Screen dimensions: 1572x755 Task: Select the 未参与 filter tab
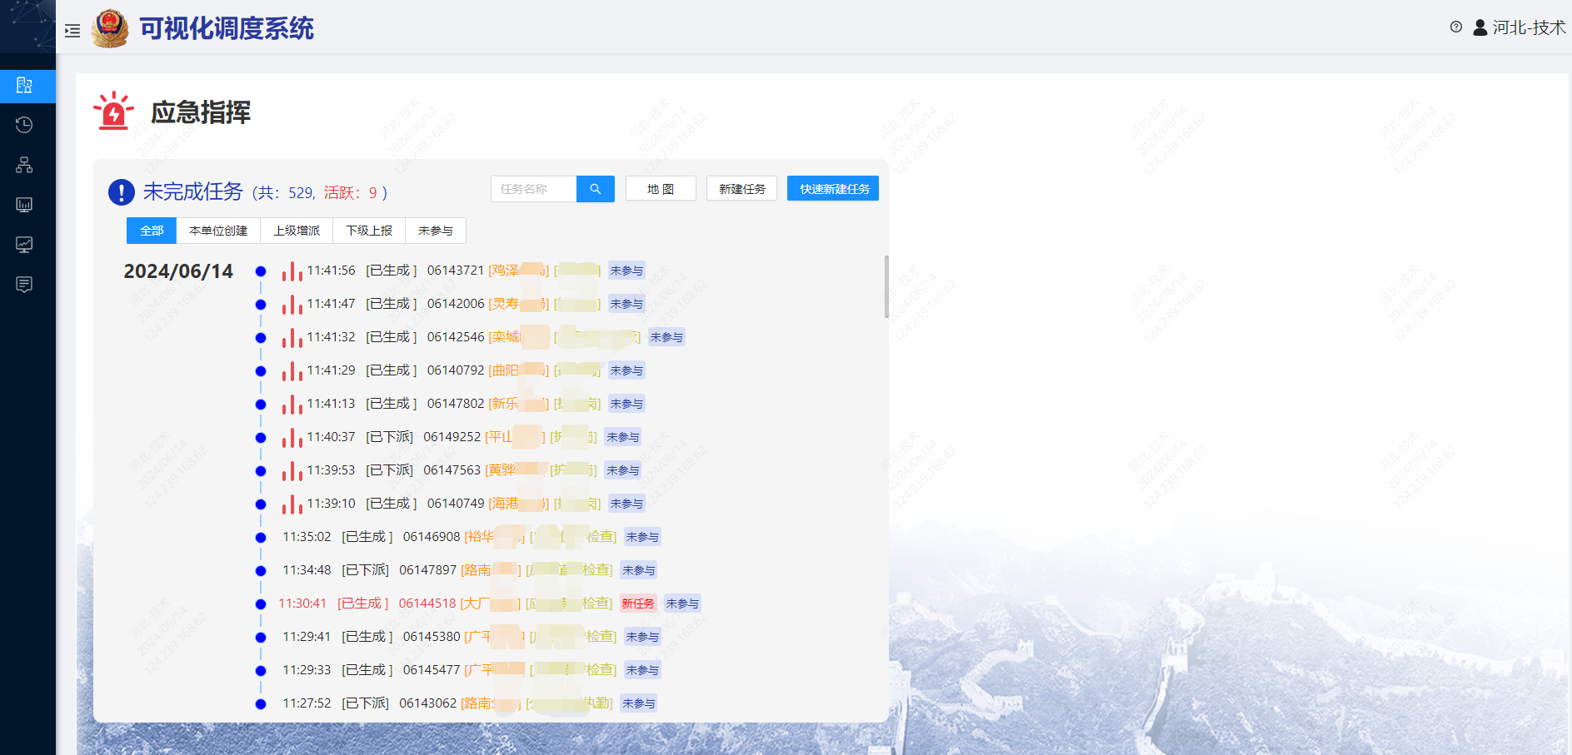436,231
